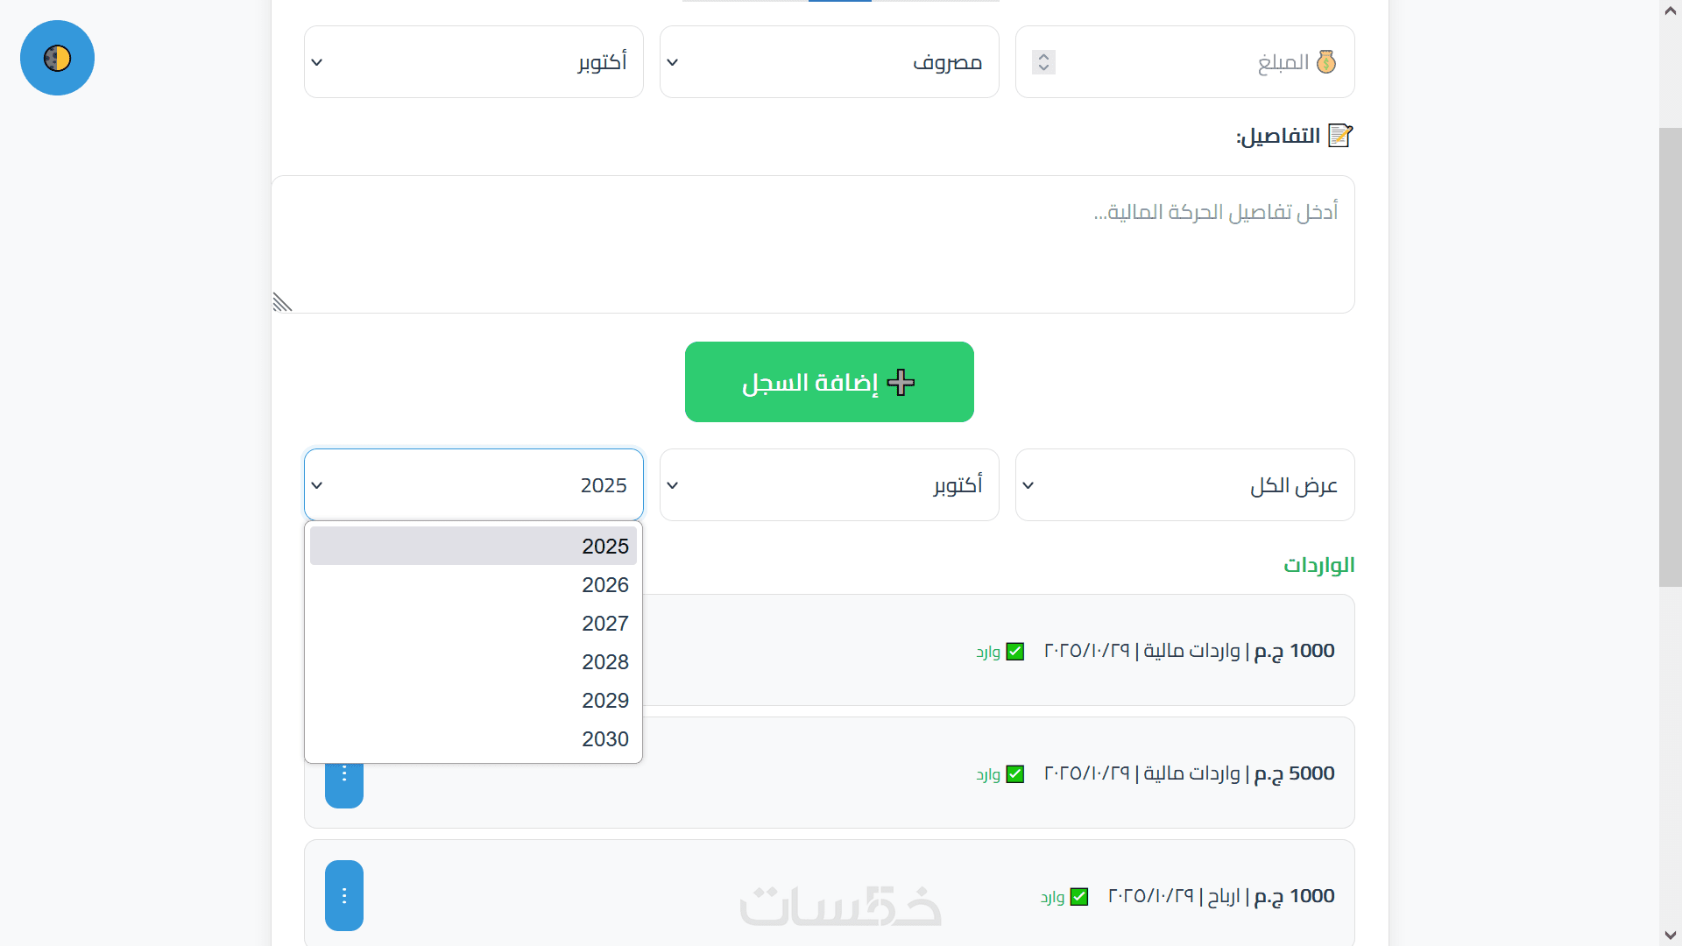The height and width of the screenshot is (946, 1682).
Task: Pick 2028 from the year options
Action: pyautogui.click(x=473, y=662)
